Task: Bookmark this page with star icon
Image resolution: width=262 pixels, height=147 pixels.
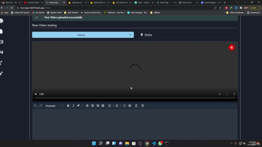Action: [220, 8]
